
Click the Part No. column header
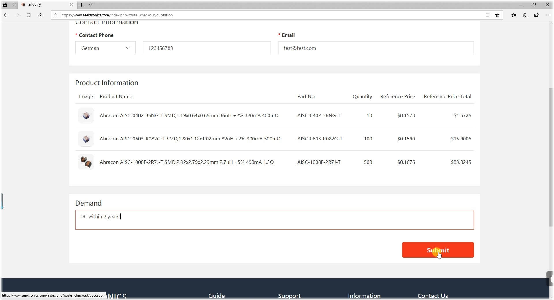point(306,96)
